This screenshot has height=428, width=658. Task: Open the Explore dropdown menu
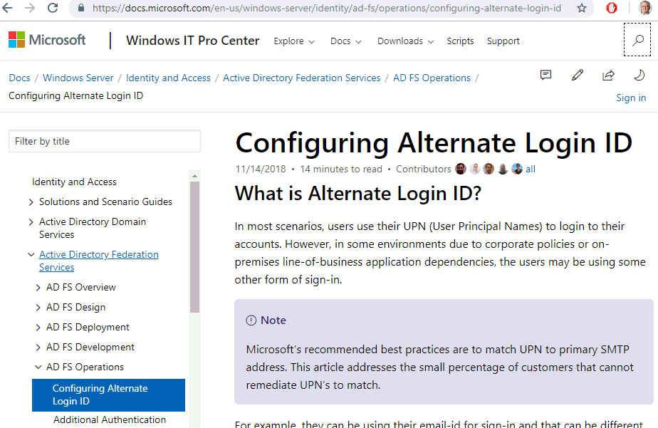[x=293, y=41]
